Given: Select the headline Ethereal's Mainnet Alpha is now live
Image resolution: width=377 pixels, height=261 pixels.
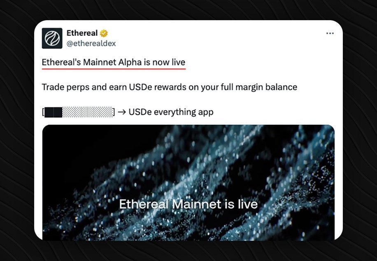Looking at the screenshot, I should (114, 62).
